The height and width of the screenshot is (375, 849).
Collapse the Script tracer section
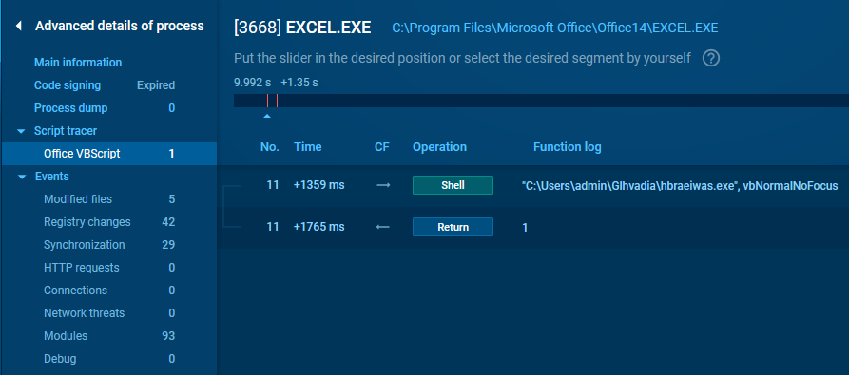click(21, 131)
